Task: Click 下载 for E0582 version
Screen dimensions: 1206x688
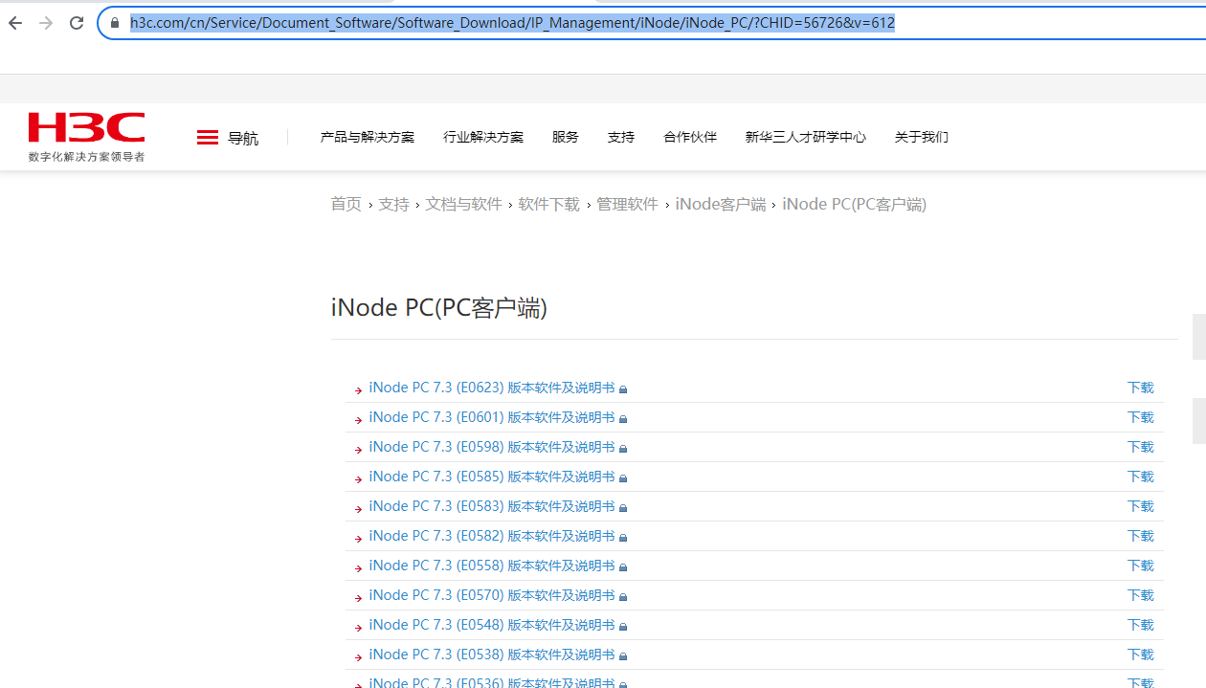Action: [x=1140, y=536]
